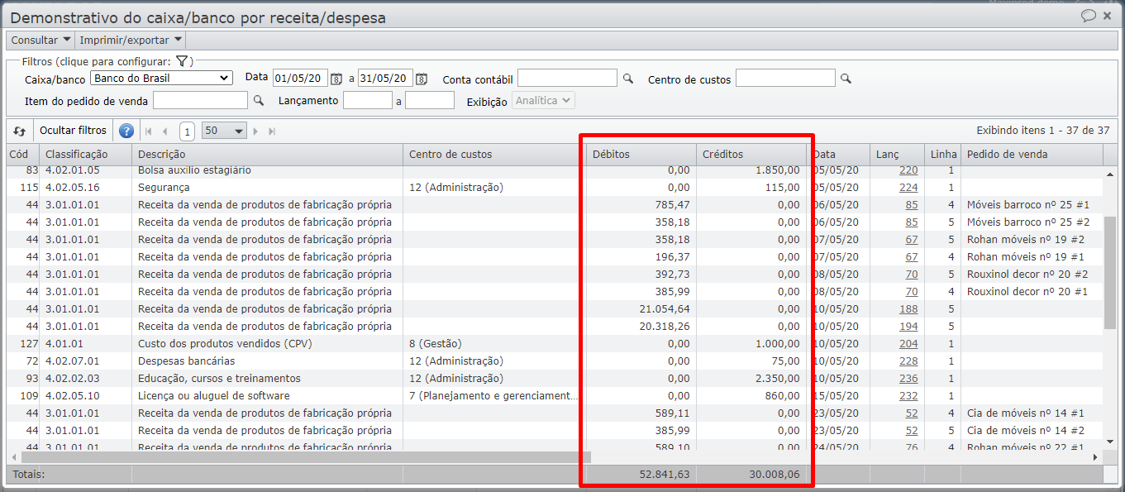Click the horizontal scrollbar left arrow
Image resolution: width=1125 pixels, height=492 pixels.
[13, 457]
